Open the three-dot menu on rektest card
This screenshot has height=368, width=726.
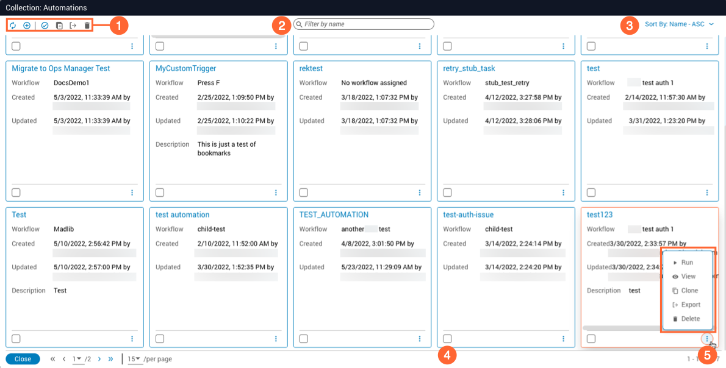(420, 193)
